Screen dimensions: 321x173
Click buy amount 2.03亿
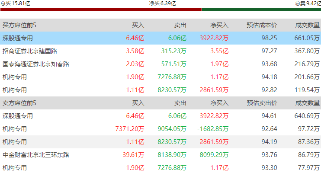[135, 64]
